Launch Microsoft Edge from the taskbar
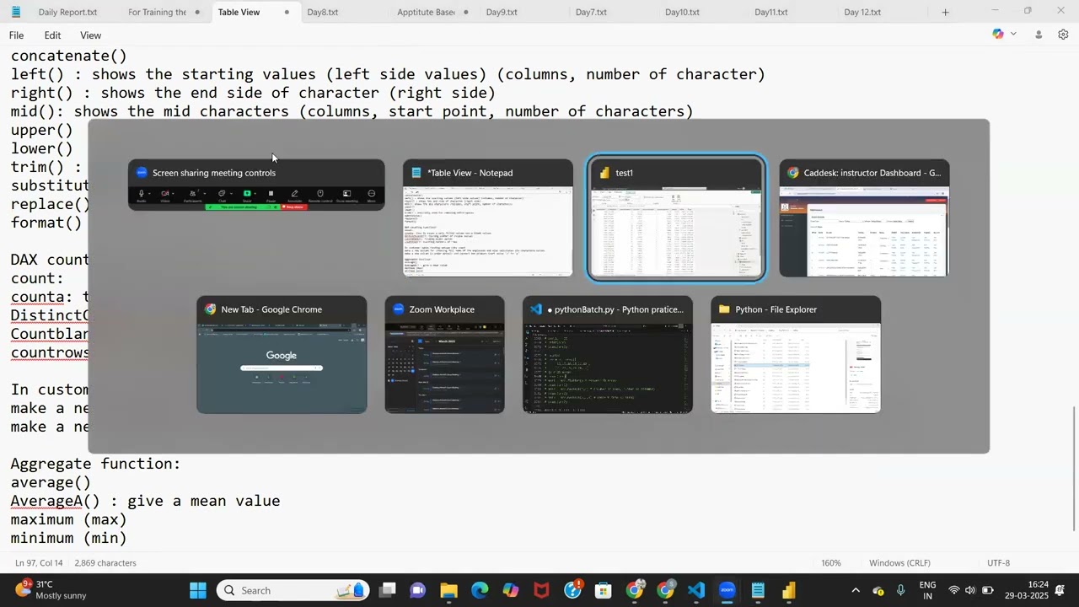Image resolution: width=1079 pixels, height=607 pixels. [x=480, y=590]
